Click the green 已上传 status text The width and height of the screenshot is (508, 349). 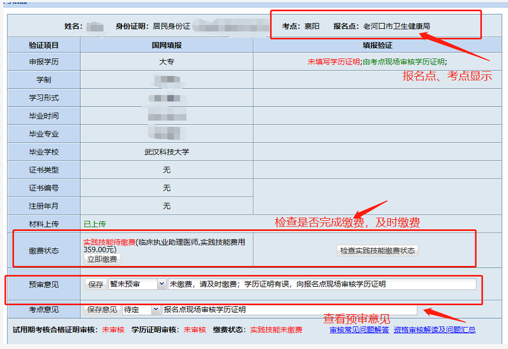95,224
